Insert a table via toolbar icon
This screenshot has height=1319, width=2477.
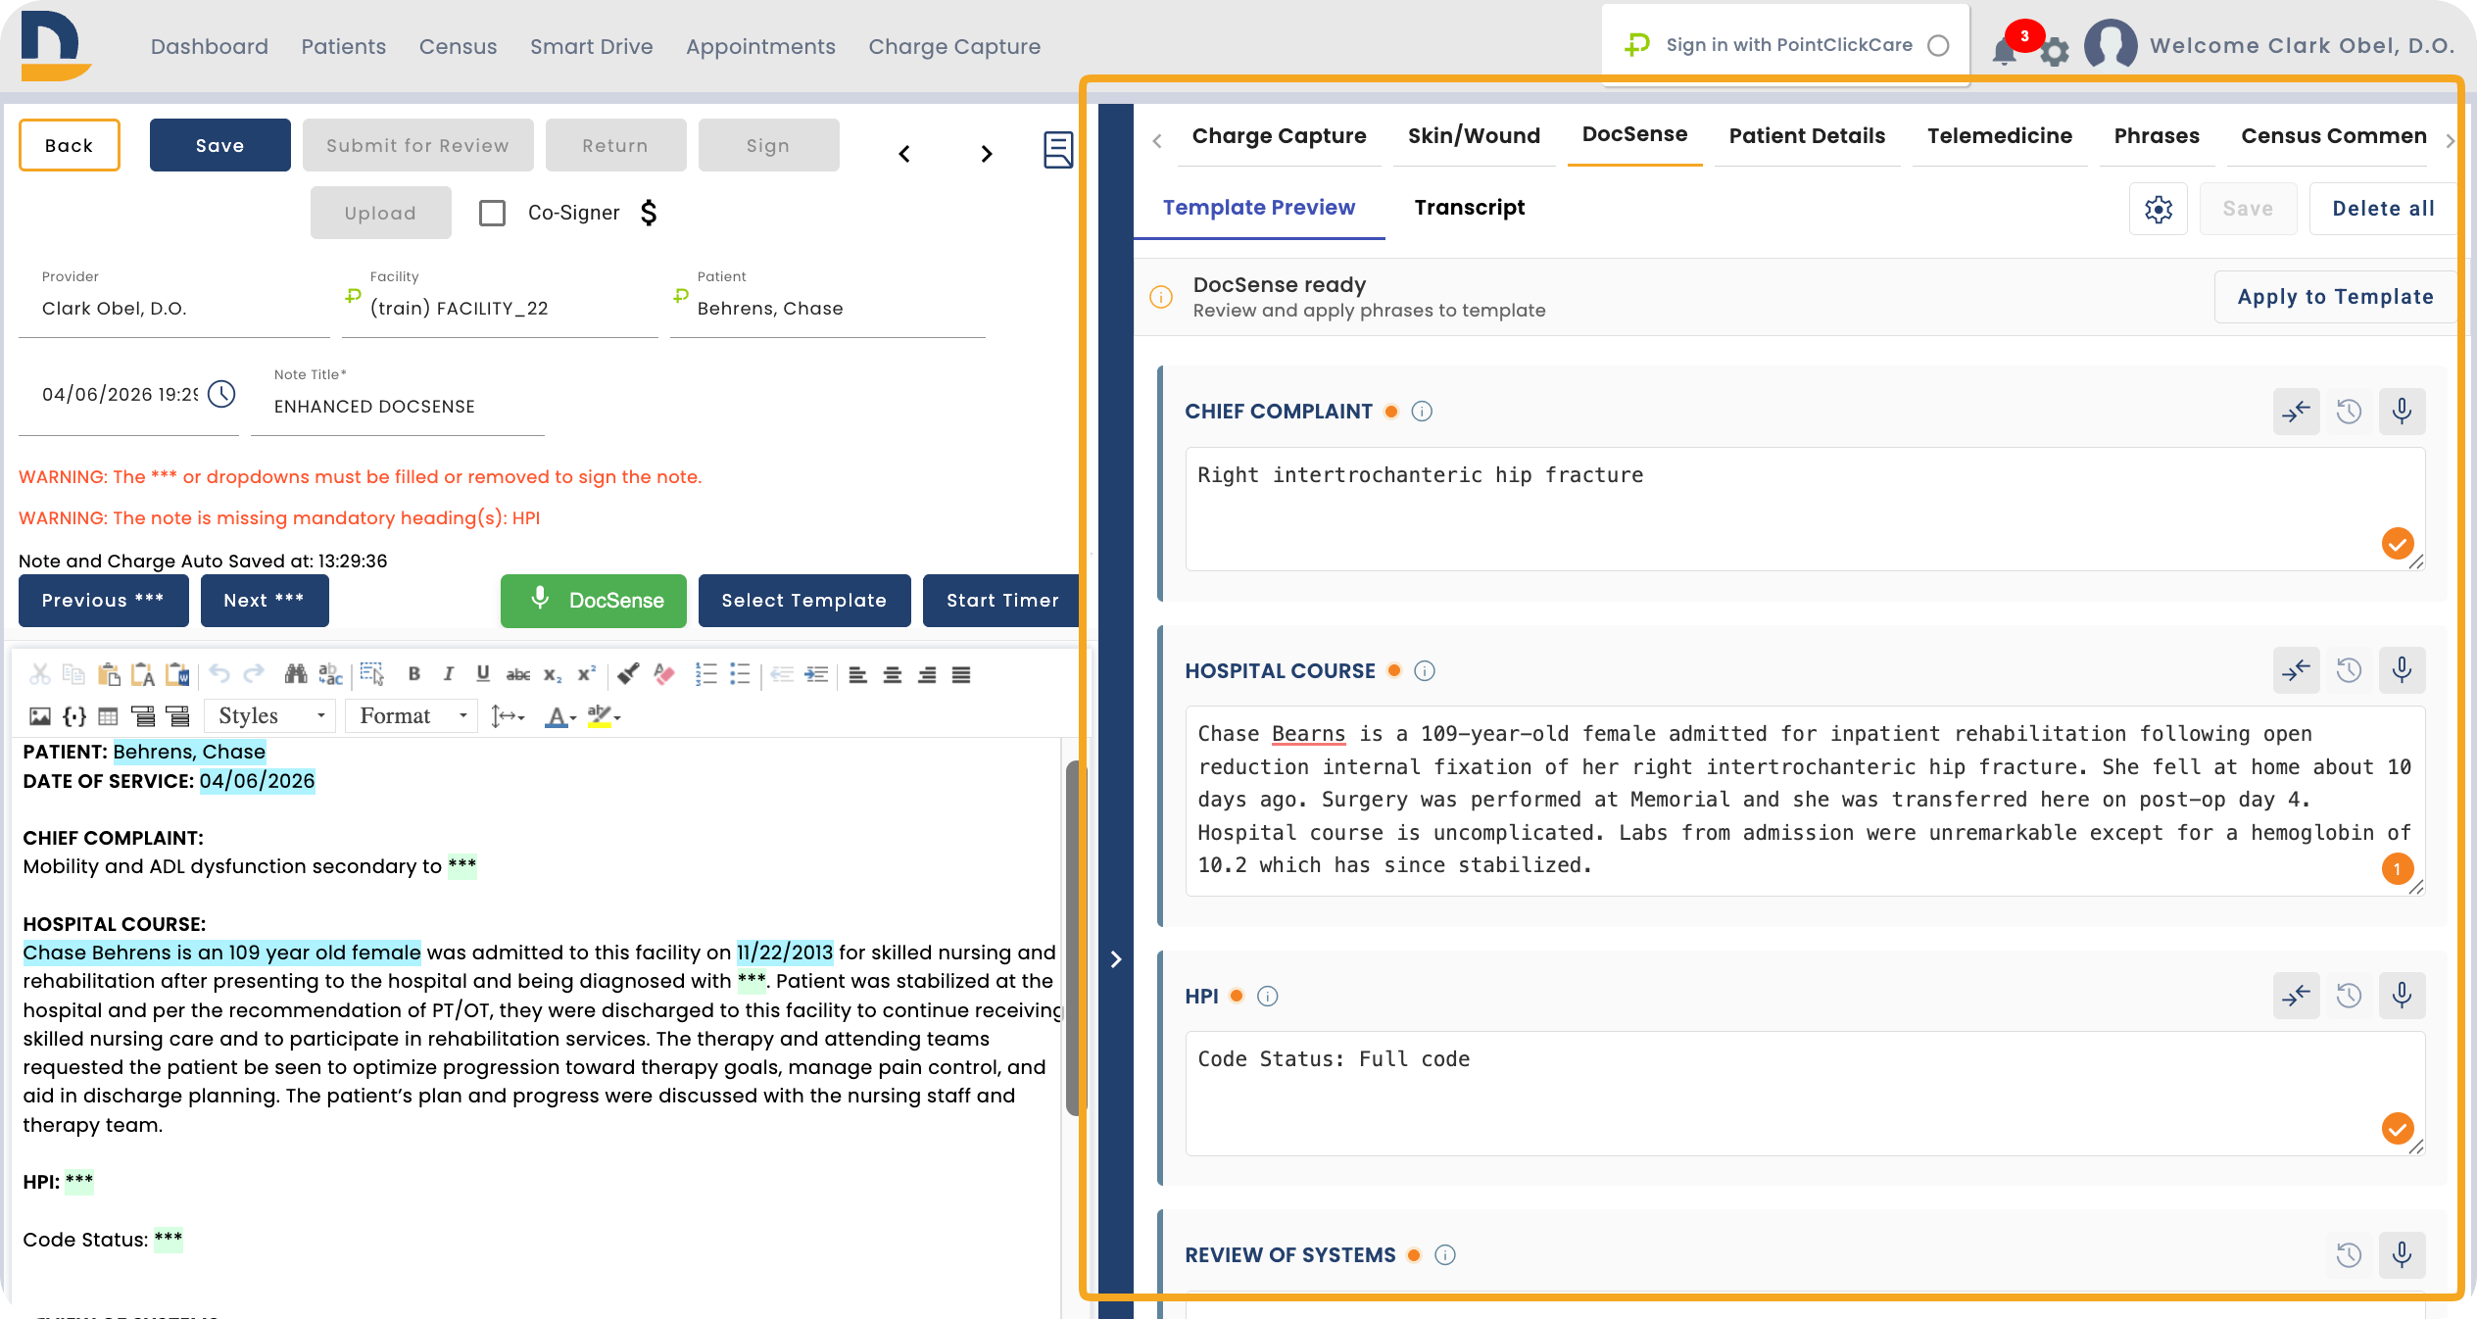click(x=109, y=716)
